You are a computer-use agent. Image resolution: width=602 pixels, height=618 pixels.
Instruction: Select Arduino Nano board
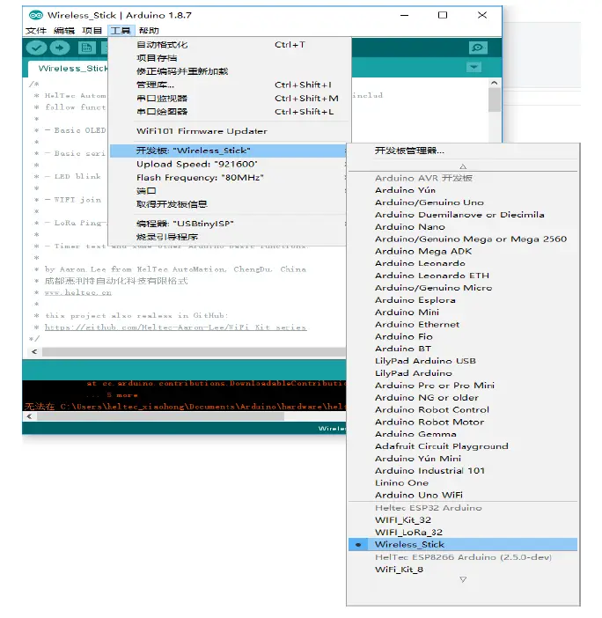tap(463, 226)
